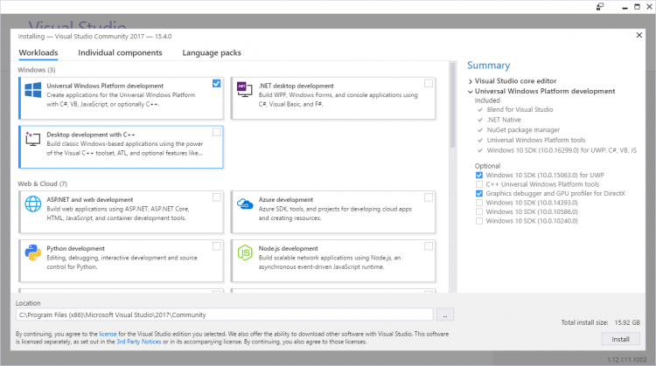Enable C++ Universal Windows Platform tools option
The width and height of the screenshot is (656, 366).
tap(479, 184)
